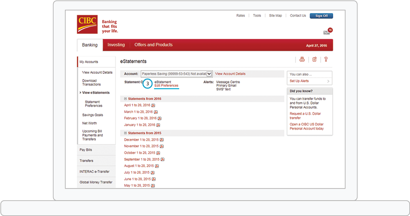The image size is (410, 216).
Task: Open Pay Bills in the sidebar
Action: click(x=86, y=150)
